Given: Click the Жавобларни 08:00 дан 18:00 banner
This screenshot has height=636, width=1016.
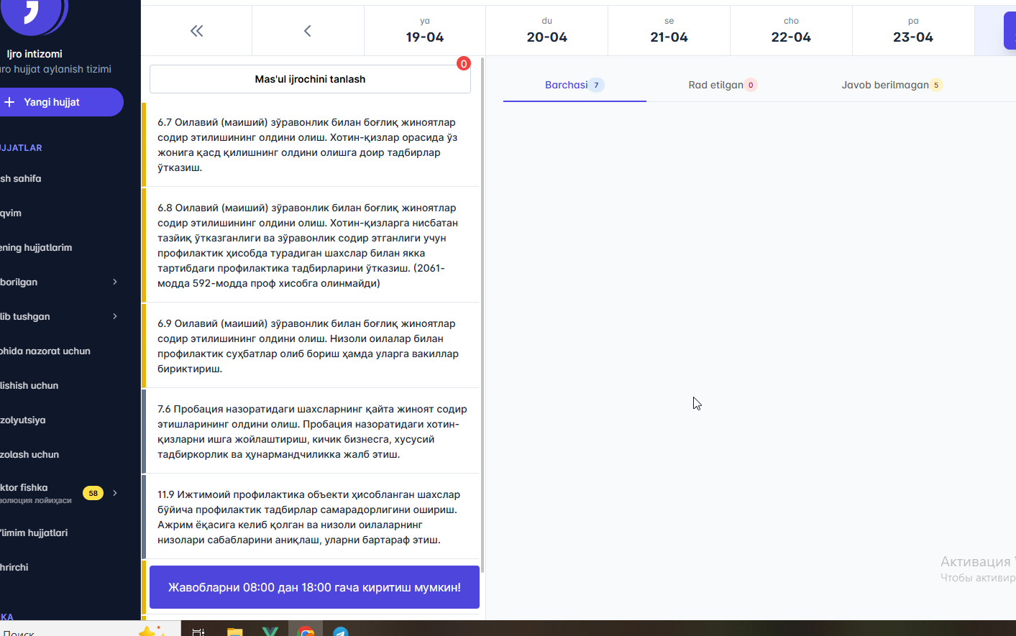Looking at the screenshot, I should click(314, 587).
